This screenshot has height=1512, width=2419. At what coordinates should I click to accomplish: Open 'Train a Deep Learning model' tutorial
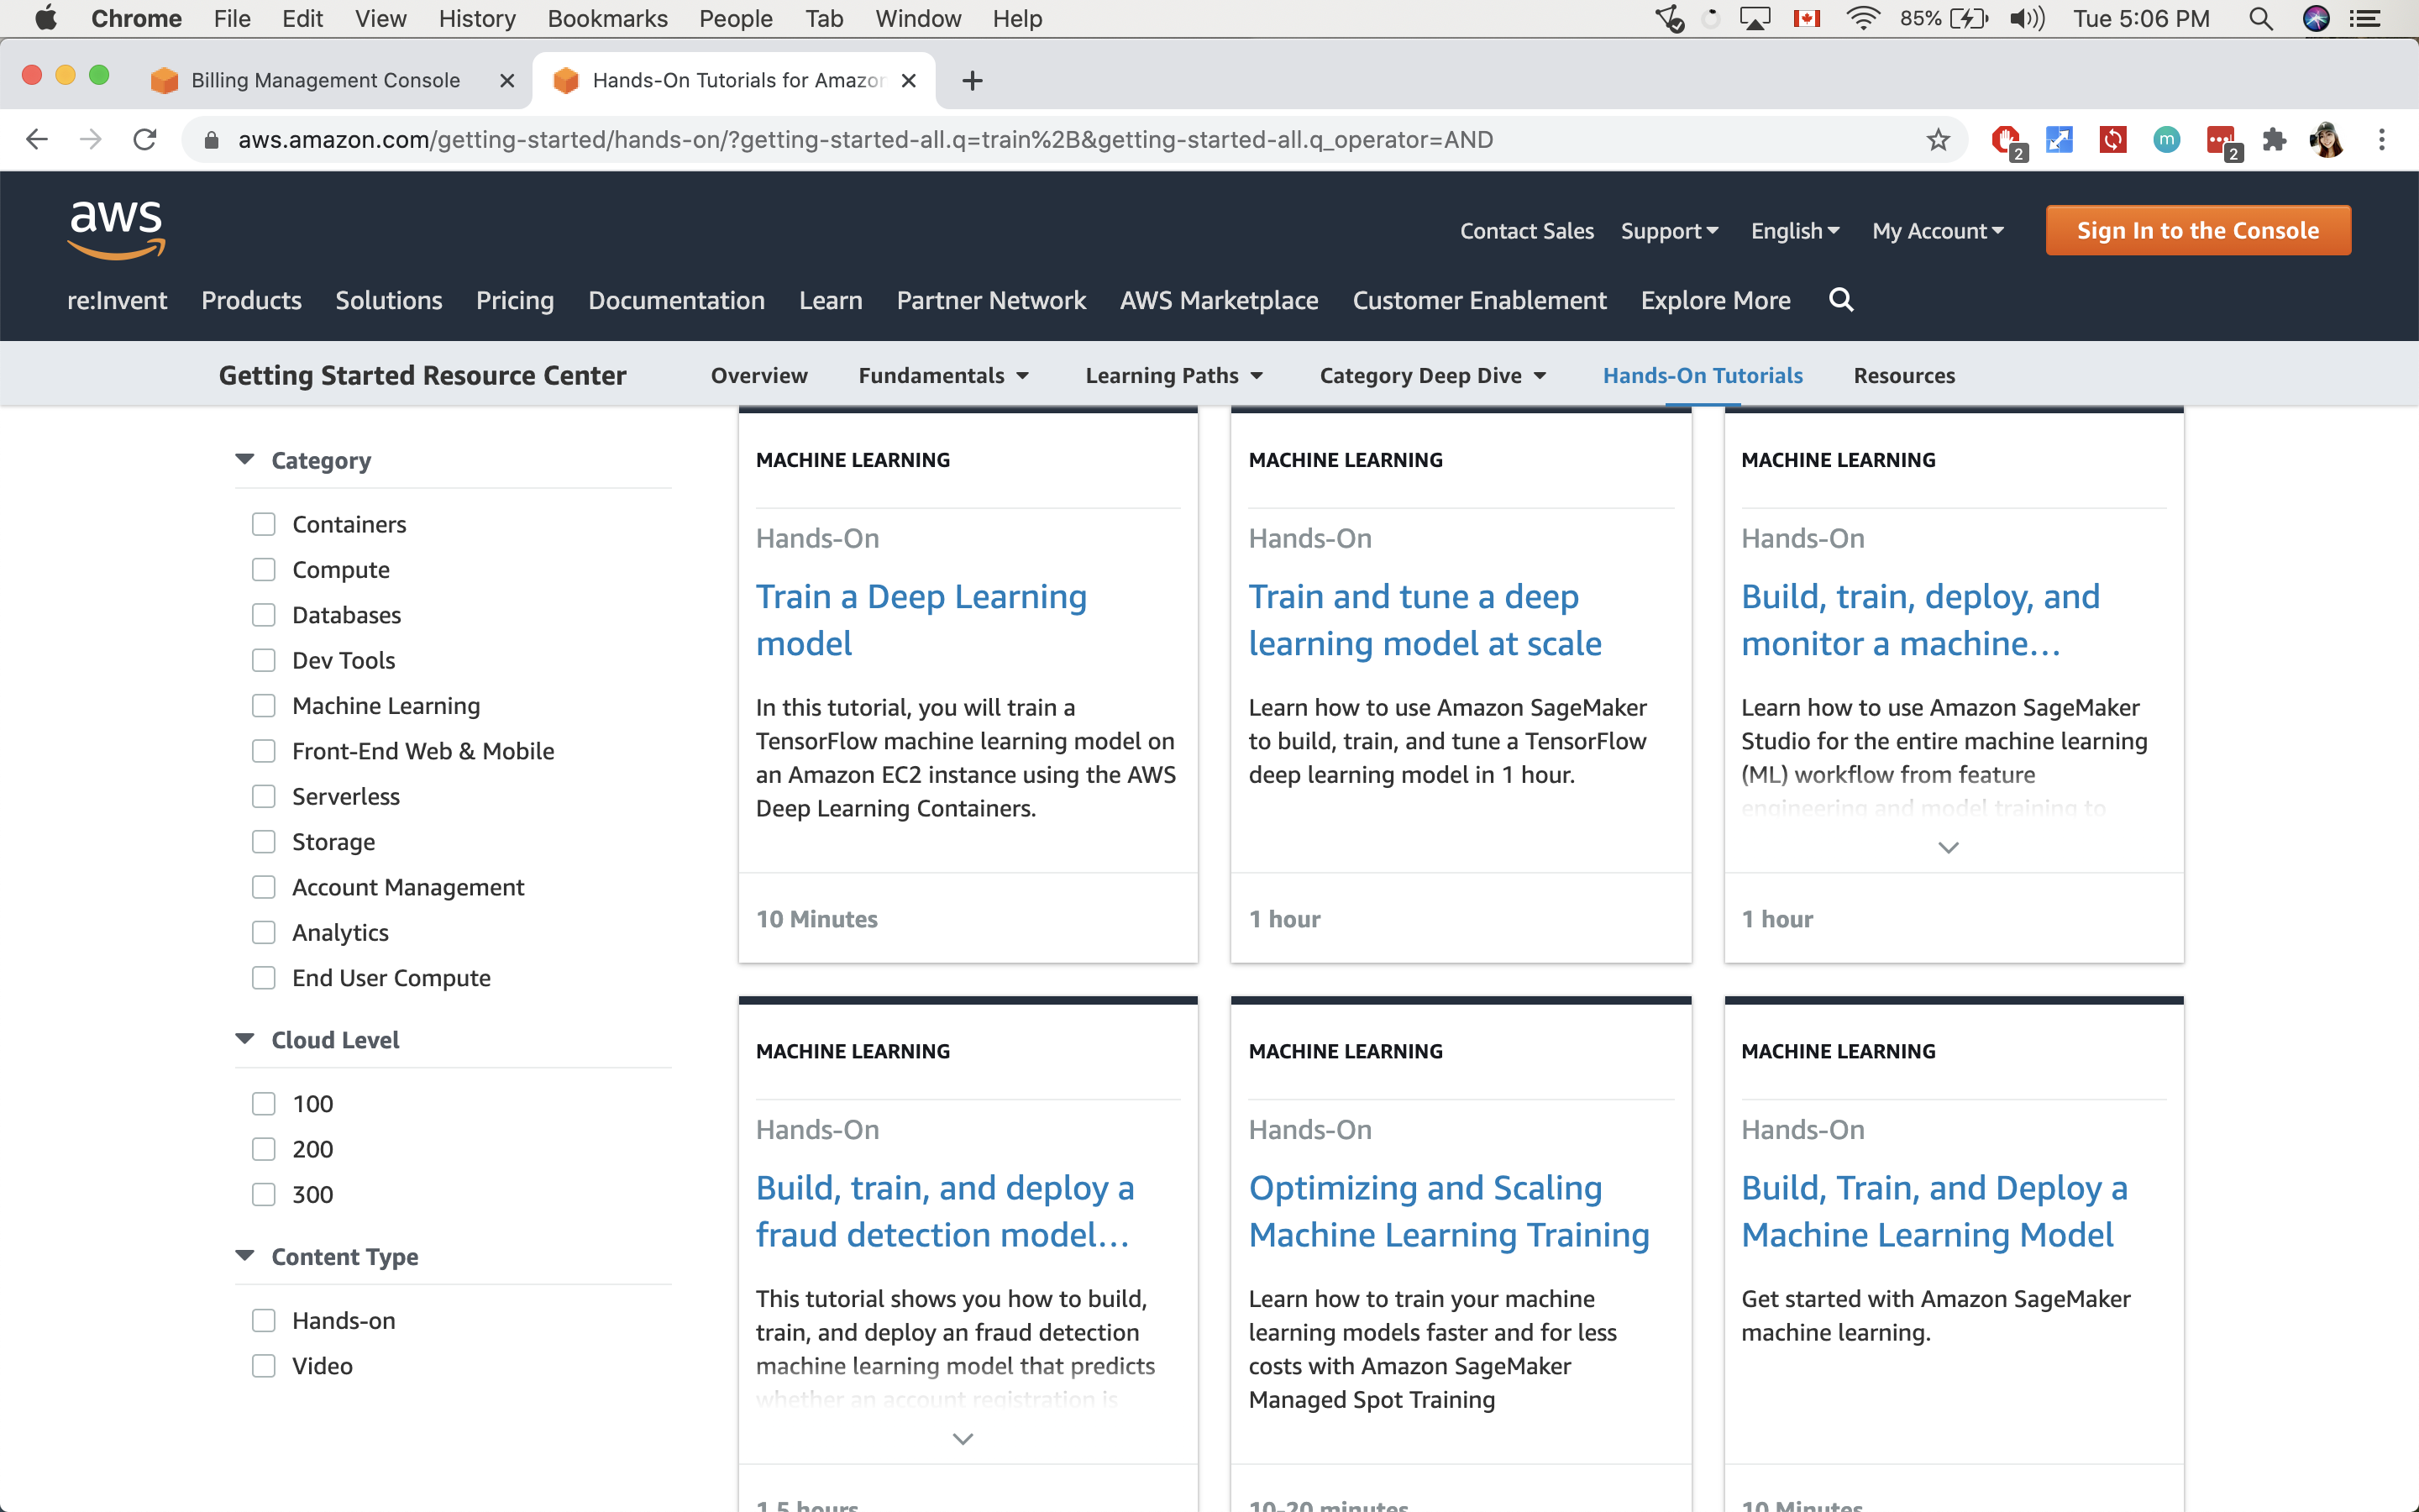coord(921,619)
